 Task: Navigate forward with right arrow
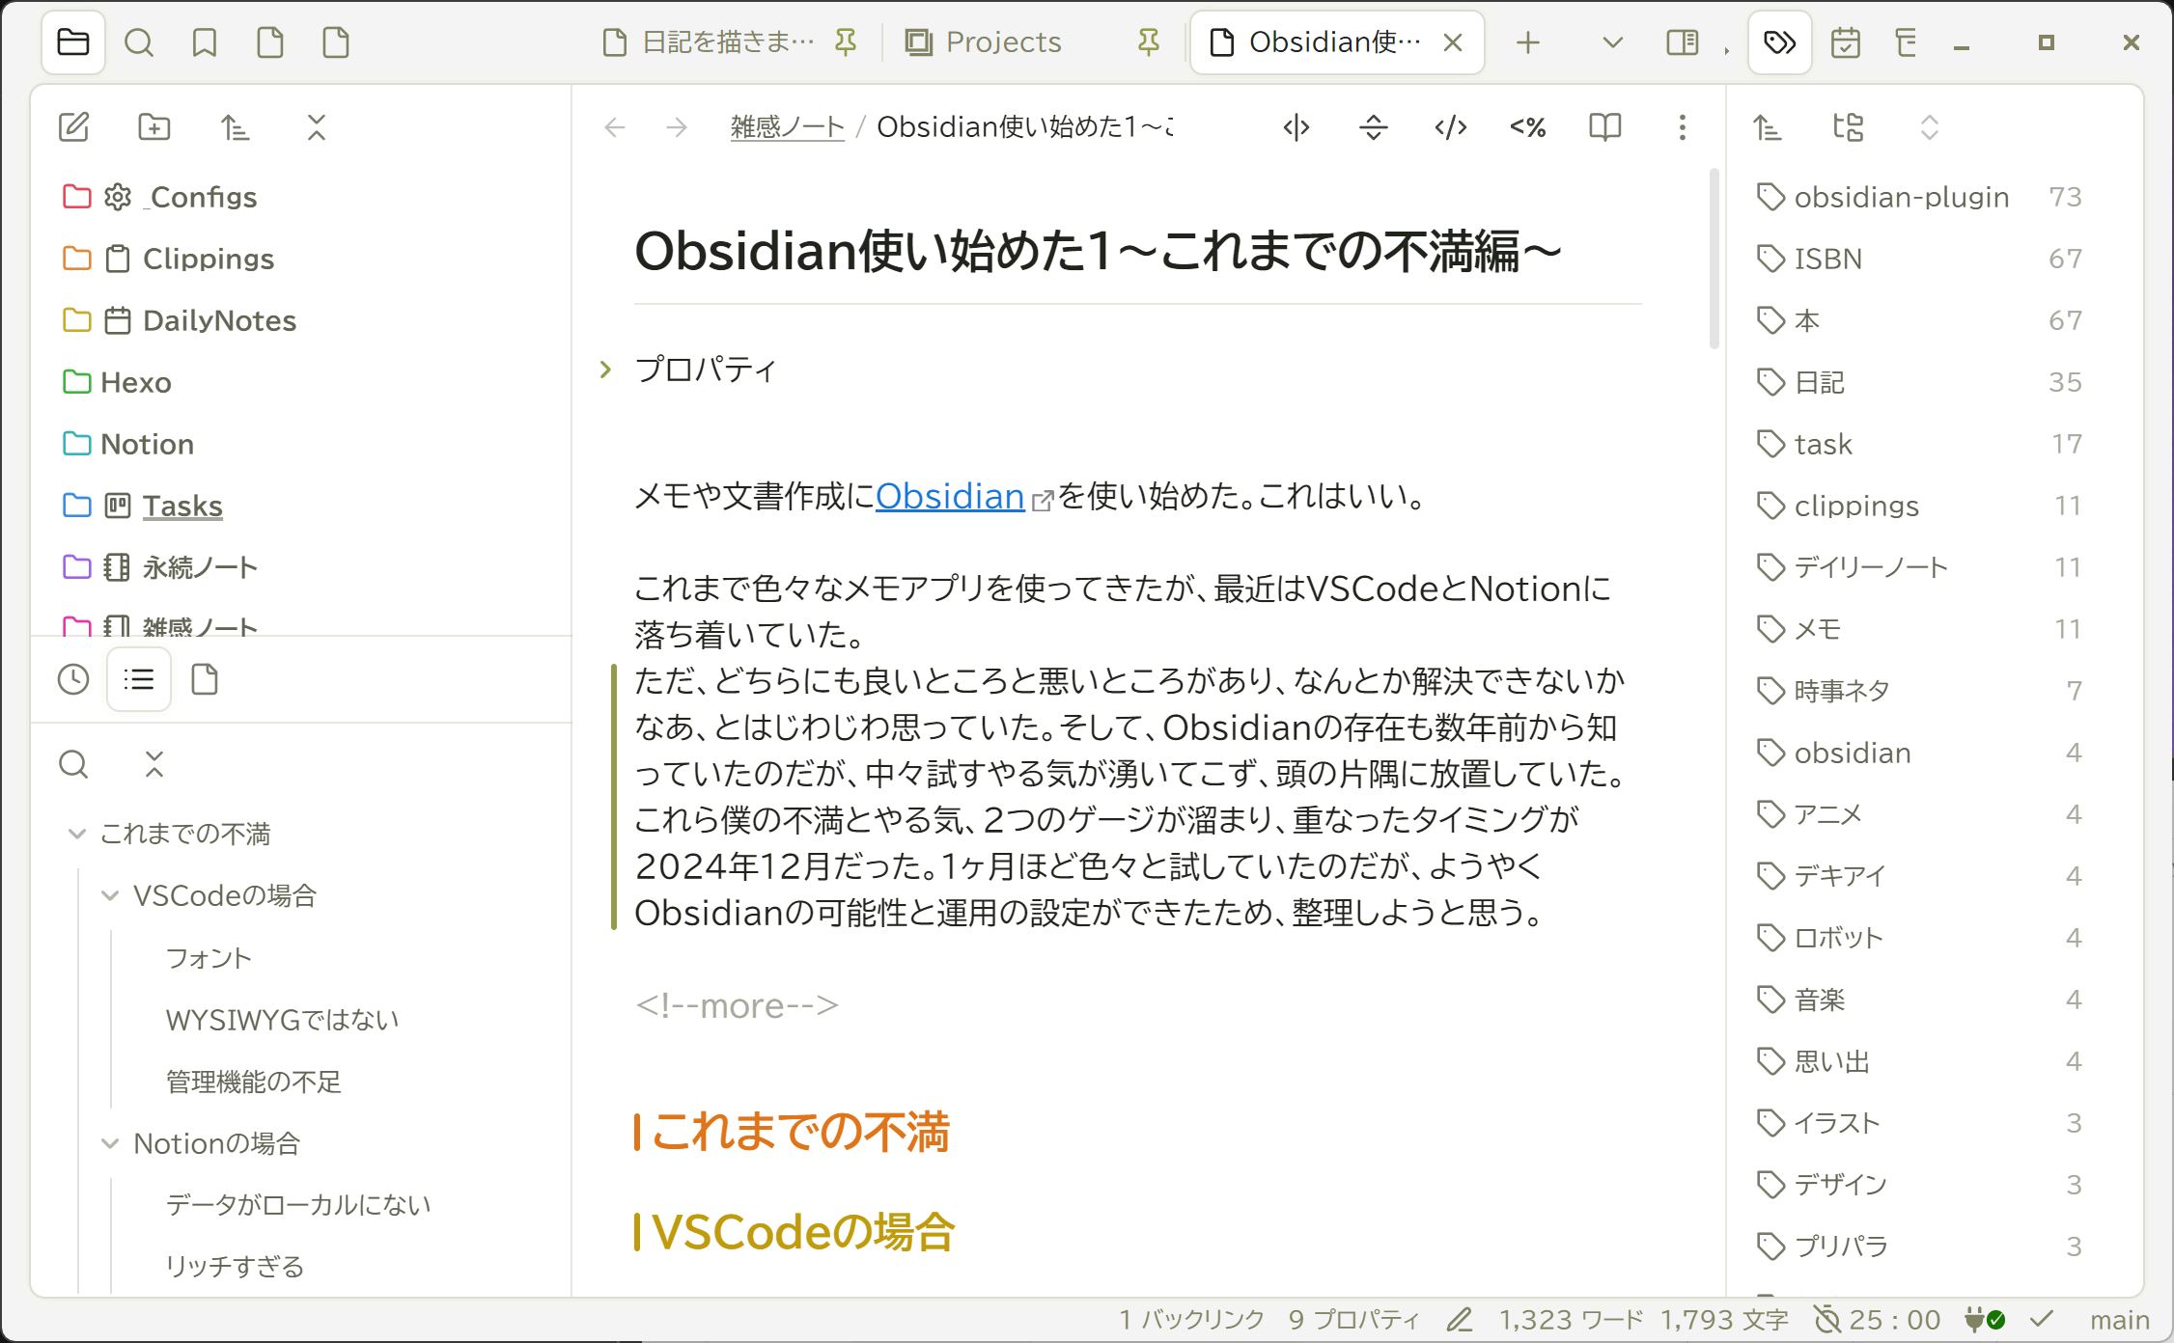click(677, 127)
